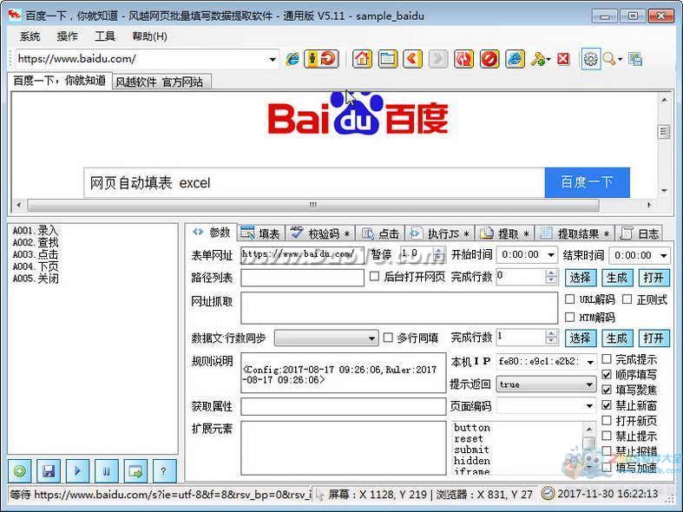Click the pause icon in bottom bar
The image size is (683, 512).
point(106,471)
